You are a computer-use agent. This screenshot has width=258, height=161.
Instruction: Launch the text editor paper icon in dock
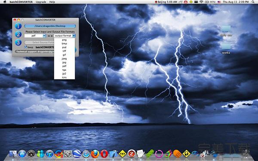coord(141,154)
